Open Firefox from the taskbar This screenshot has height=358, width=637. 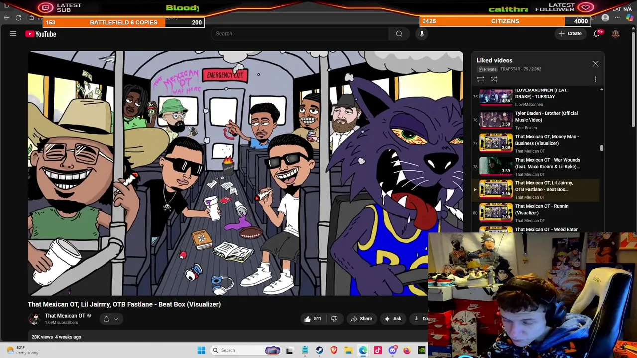pos(407,350)
